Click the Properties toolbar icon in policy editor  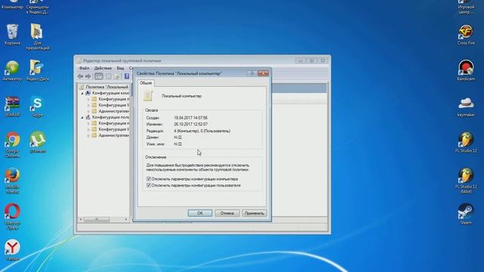(109, 76)
